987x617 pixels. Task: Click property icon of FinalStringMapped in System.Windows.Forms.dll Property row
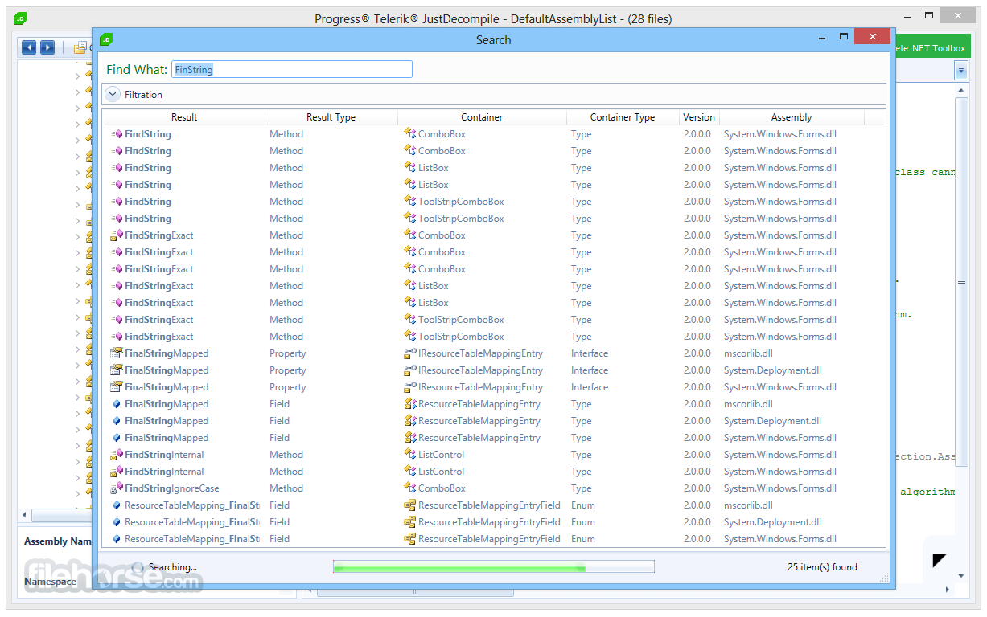(117, 387)
